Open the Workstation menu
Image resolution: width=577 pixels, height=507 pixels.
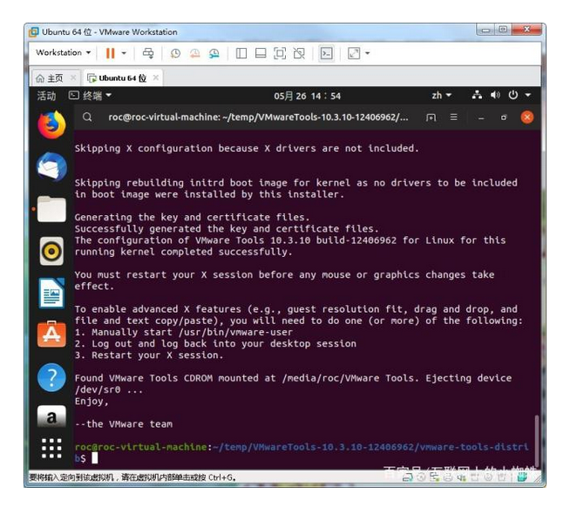coord(64,53)
